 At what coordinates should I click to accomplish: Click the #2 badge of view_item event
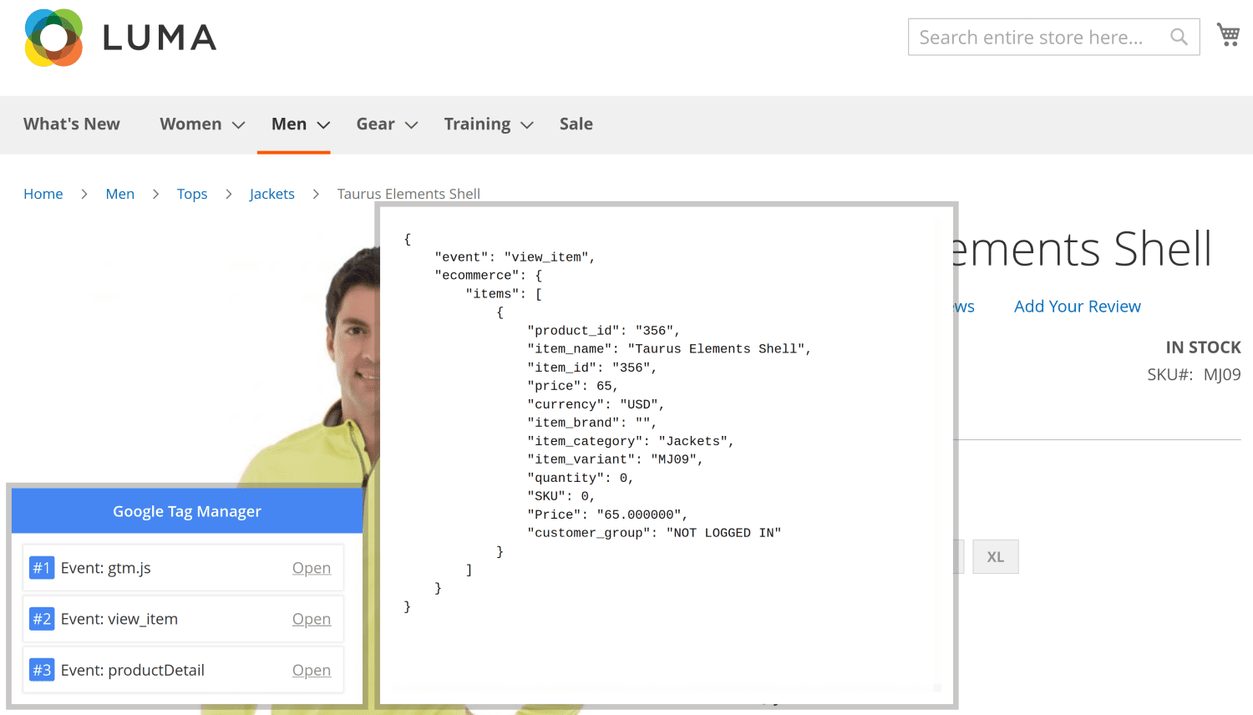[42, 619]
